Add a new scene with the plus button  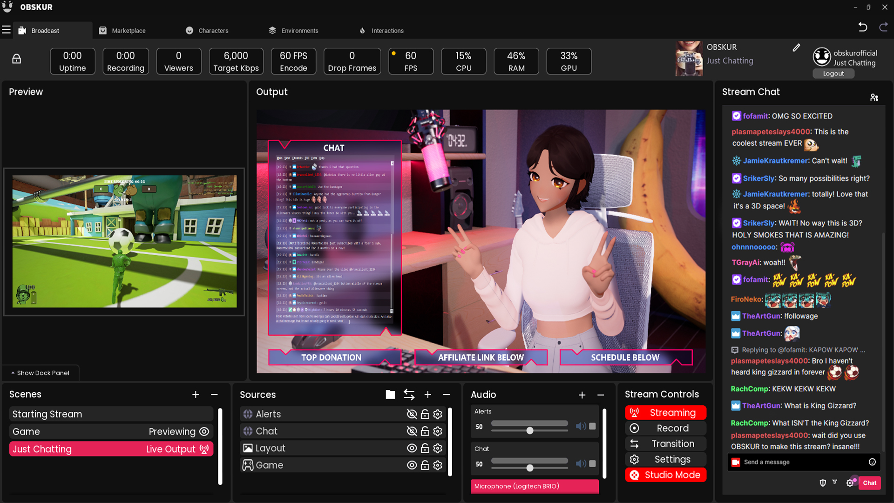[196, 395]
